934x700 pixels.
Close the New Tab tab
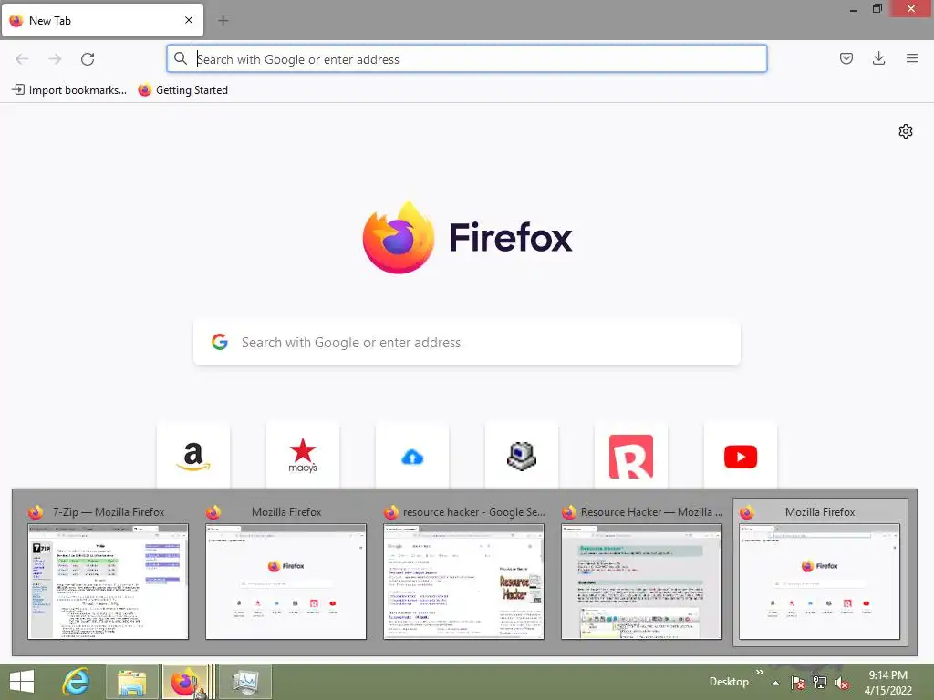point(189,20)
